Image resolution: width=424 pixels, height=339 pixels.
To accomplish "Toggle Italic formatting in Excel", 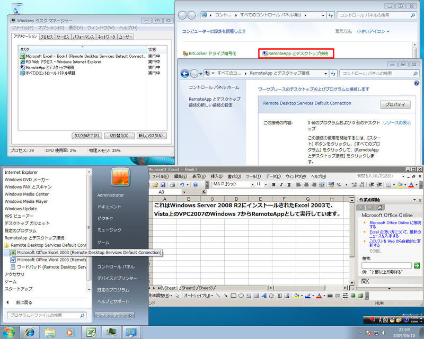I will tap(281, 185).
